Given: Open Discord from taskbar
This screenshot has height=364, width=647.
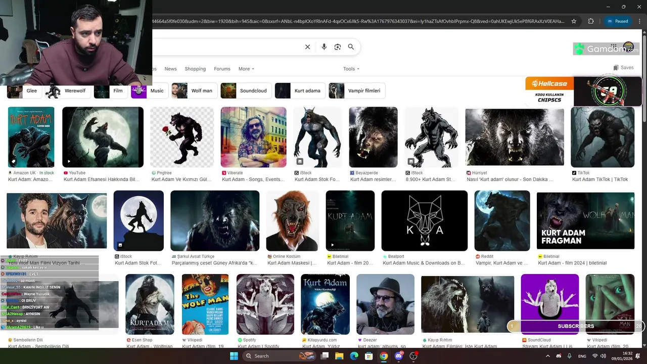Looking at the screenshot, I should 399,356.
